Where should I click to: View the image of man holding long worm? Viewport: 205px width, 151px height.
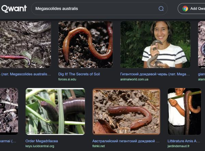click(x=184, y=111)
